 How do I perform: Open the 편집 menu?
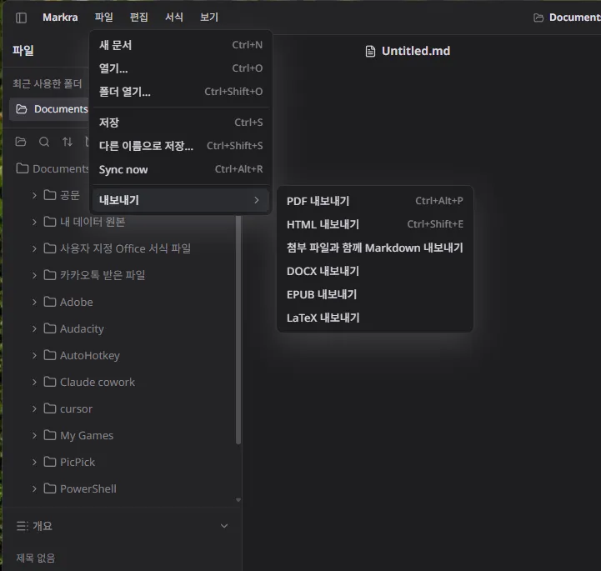[138, 18]
